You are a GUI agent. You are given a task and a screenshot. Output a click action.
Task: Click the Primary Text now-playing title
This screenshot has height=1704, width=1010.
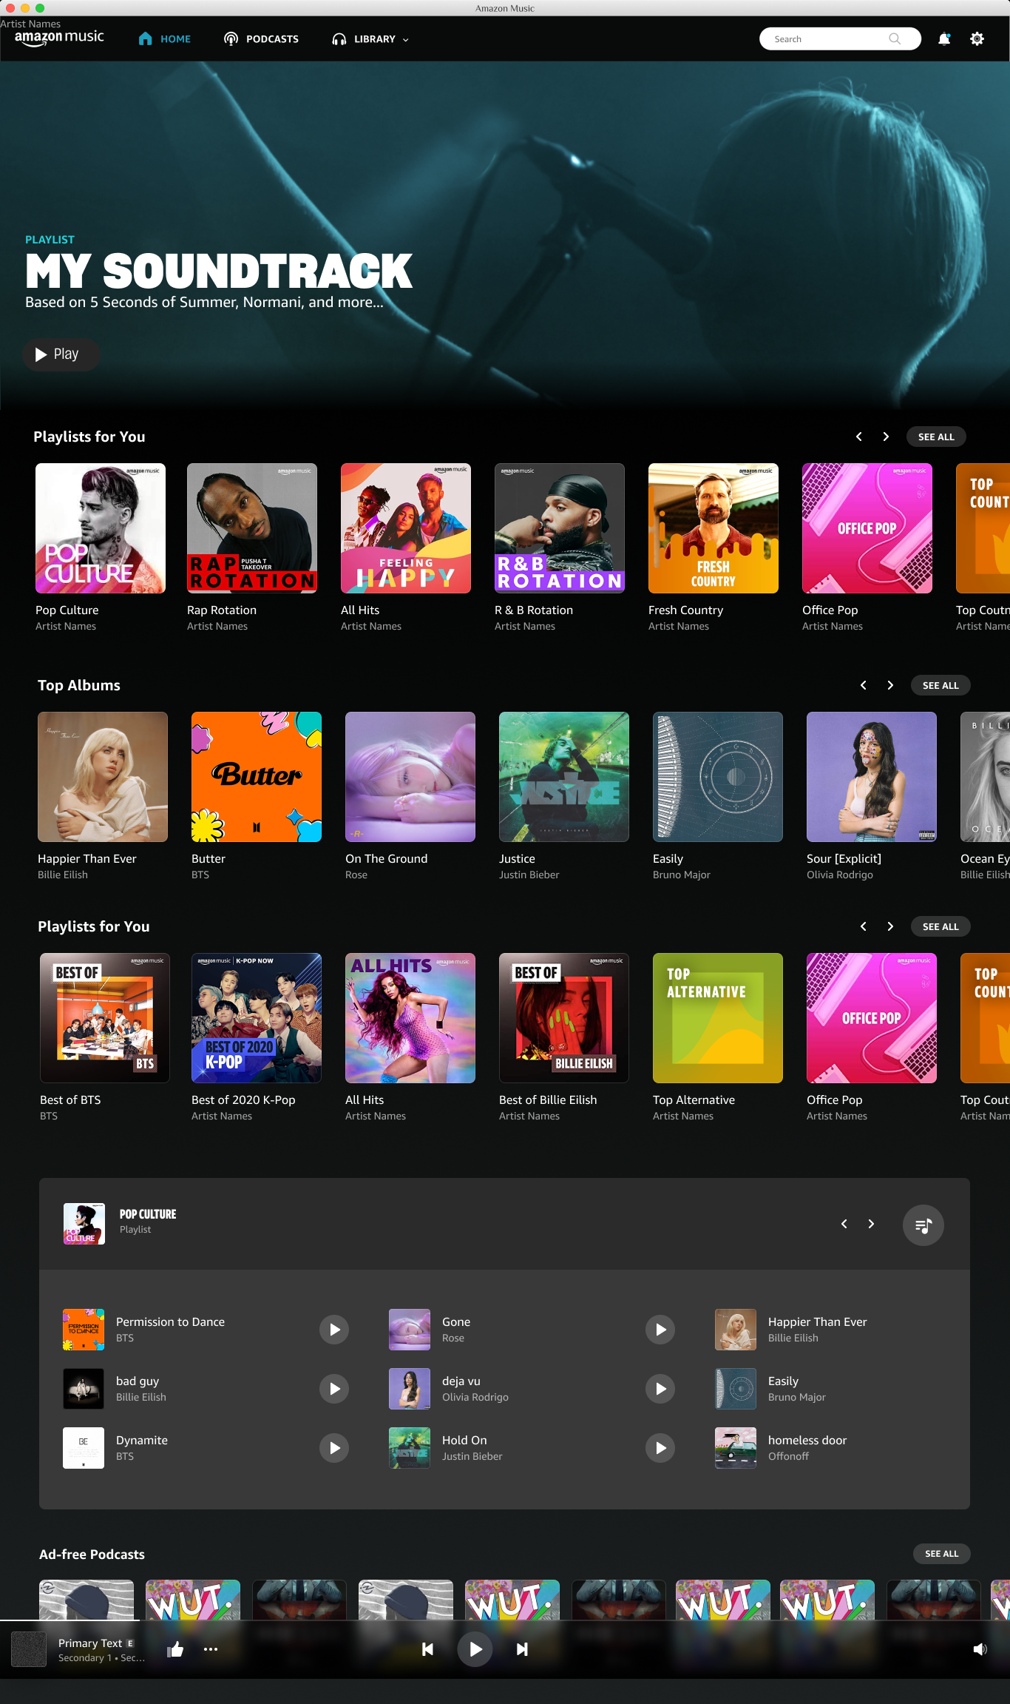click(x=90, y=1643)
